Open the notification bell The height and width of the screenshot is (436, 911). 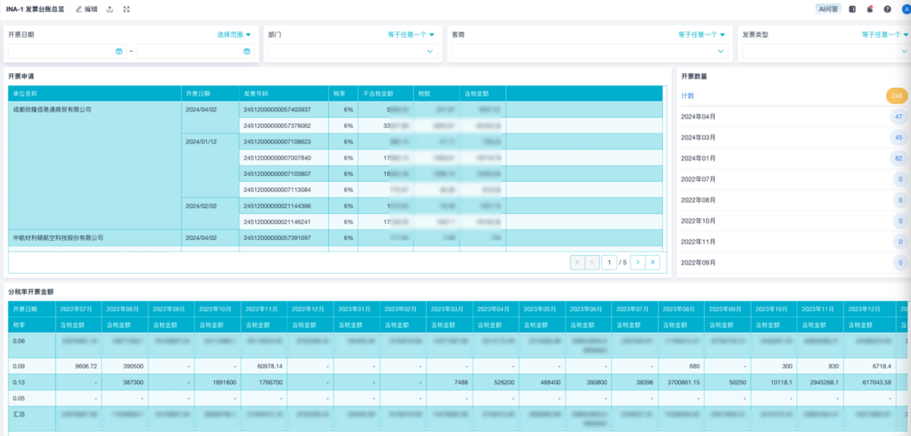coord(870,9)
